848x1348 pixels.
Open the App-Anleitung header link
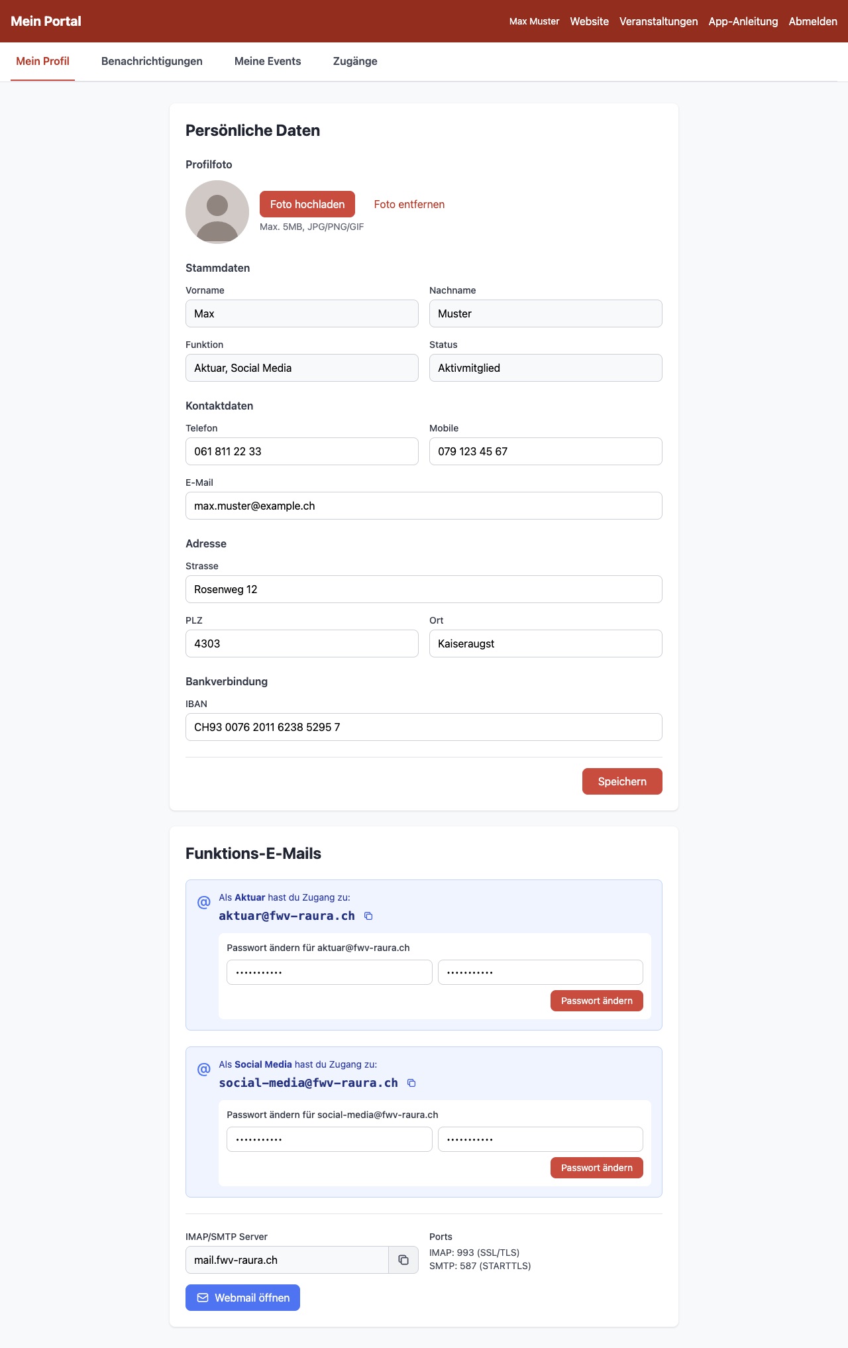click(x=743, y=21)
